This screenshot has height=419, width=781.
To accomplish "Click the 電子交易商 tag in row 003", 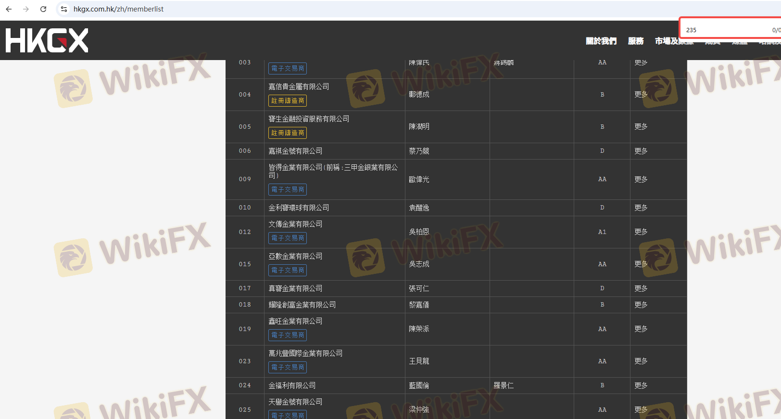I will click(288, 69).
